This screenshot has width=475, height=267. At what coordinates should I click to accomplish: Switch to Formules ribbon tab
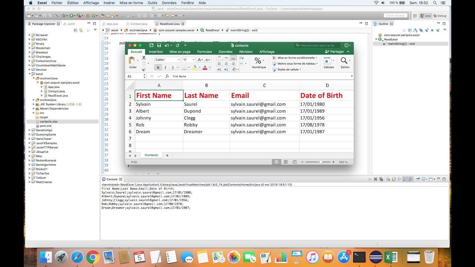pyautogui.click(x=204, y=52)
